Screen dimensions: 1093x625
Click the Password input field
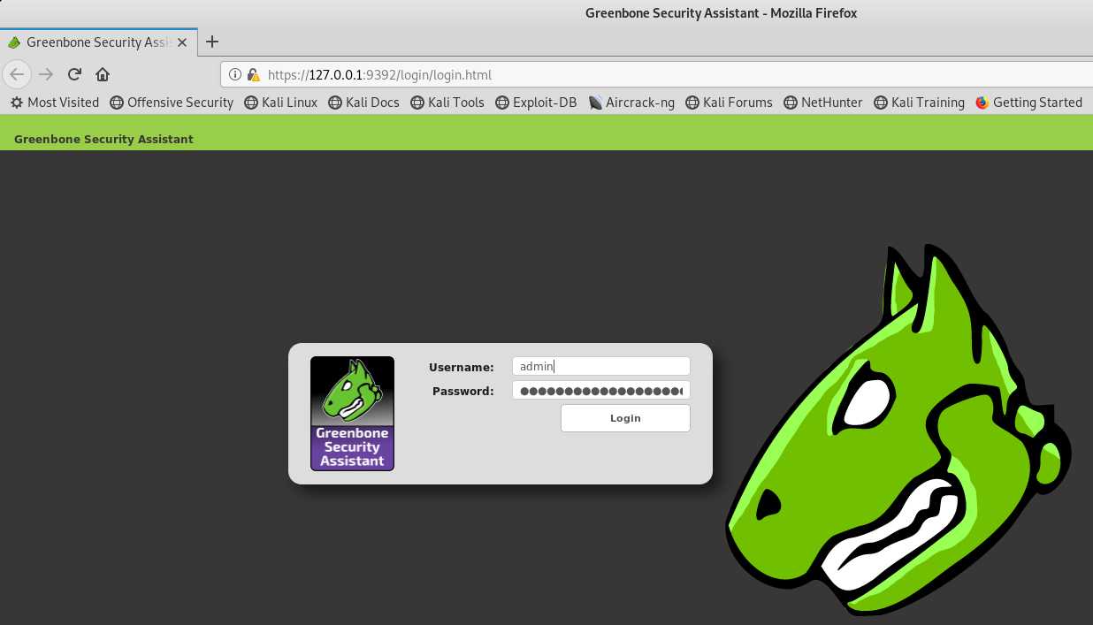tap(601, 390)
